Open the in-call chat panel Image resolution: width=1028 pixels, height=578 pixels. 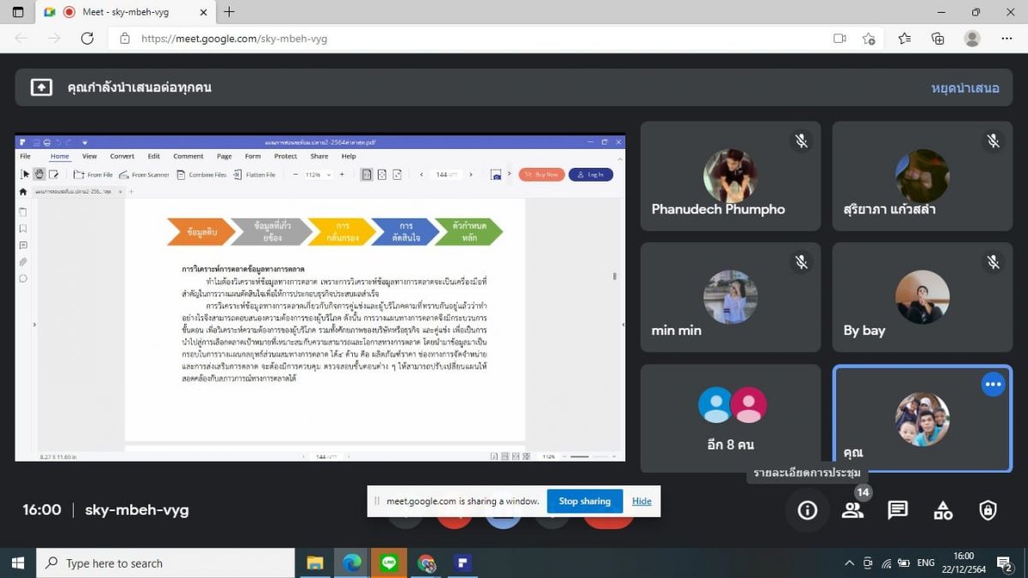(x=898, y=510)
